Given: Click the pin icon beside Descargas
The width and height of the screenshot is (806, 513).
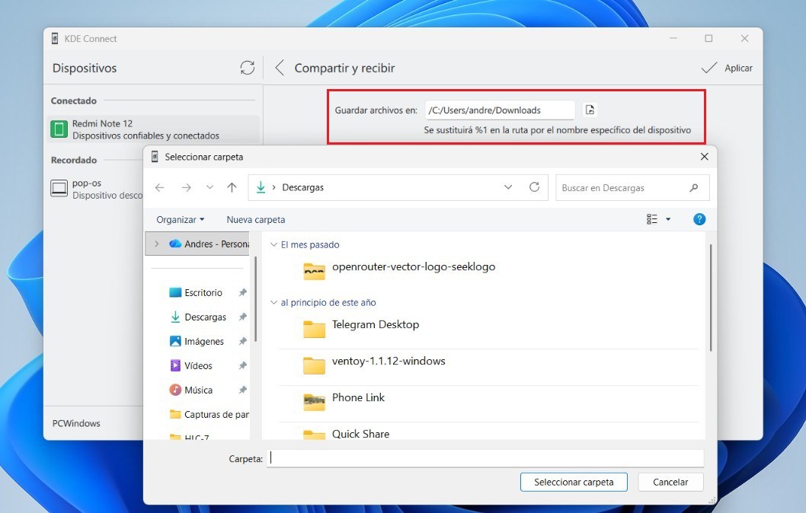Looking at the screenshot, I should [242, 317].
